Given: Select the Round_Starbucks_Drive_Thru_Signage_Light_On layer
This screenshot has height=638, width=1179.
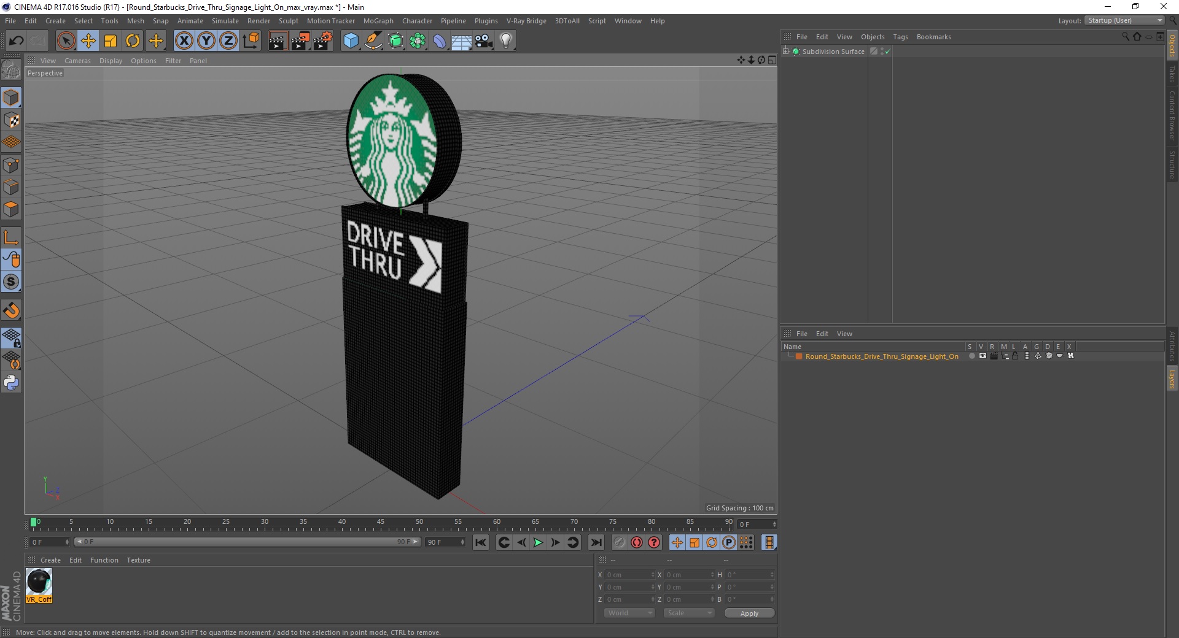Looking at the screenshot, I should 882,356.
